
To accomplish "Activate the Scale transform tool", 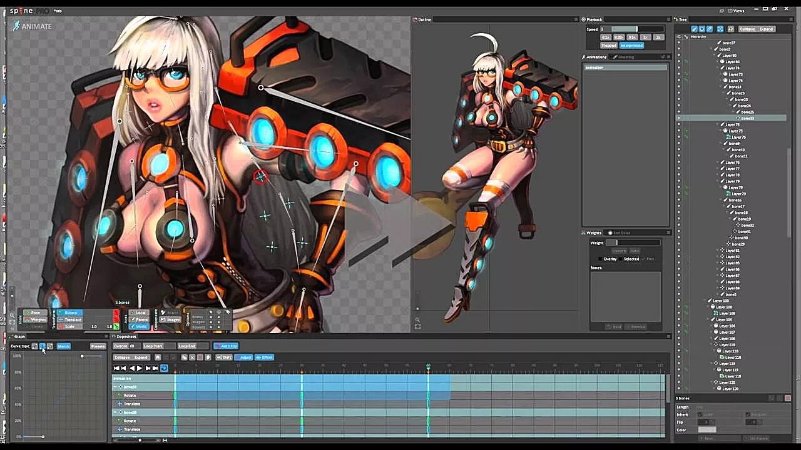I will (x=70, y=326).
